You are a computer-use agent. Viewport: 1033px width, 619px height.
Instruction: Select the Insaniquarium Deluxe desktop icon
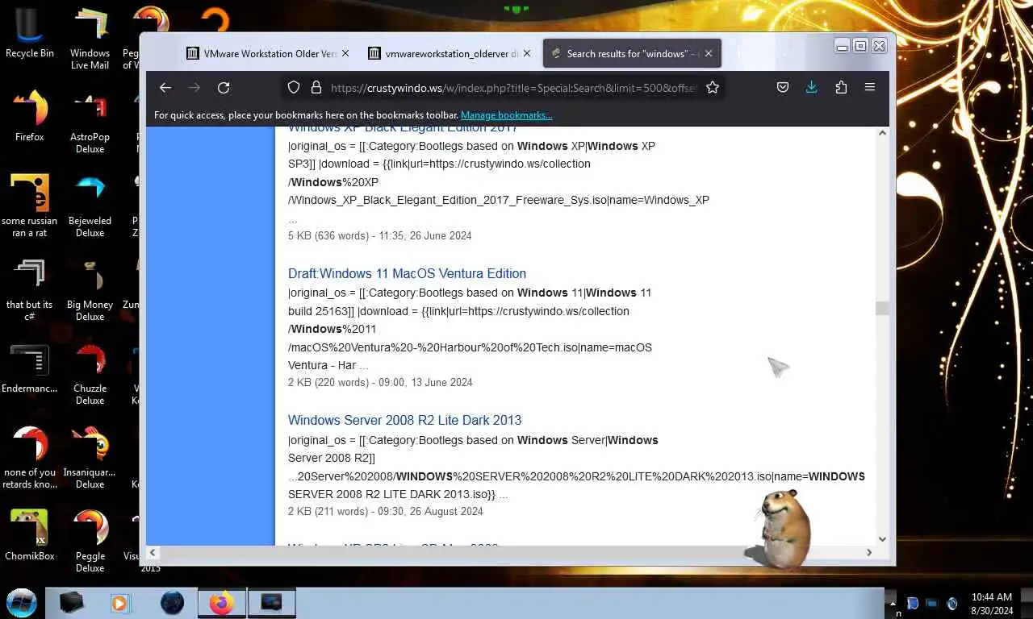click(90, 458)
